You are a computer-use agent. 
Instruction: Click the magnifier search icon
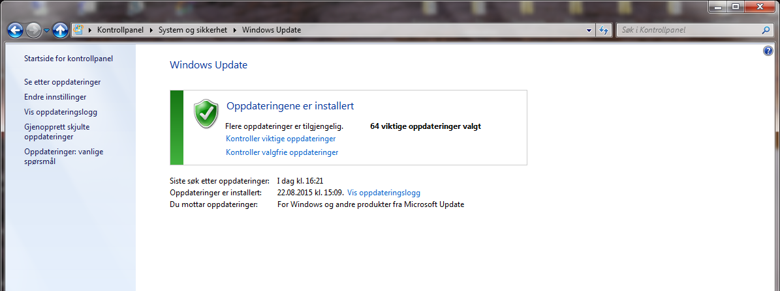coord(766,30)
